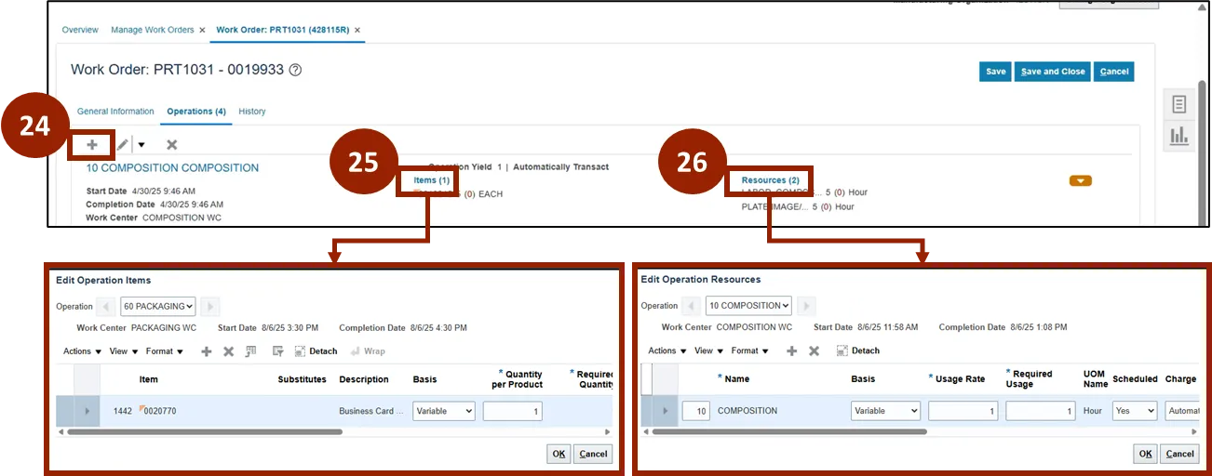Click the Usage Rate input field
This screenshot has width=1212, height=476.
point(963,411)
